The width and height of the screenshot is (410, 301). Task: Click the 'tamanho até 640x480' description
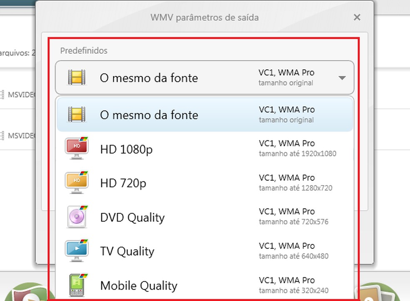293,256
